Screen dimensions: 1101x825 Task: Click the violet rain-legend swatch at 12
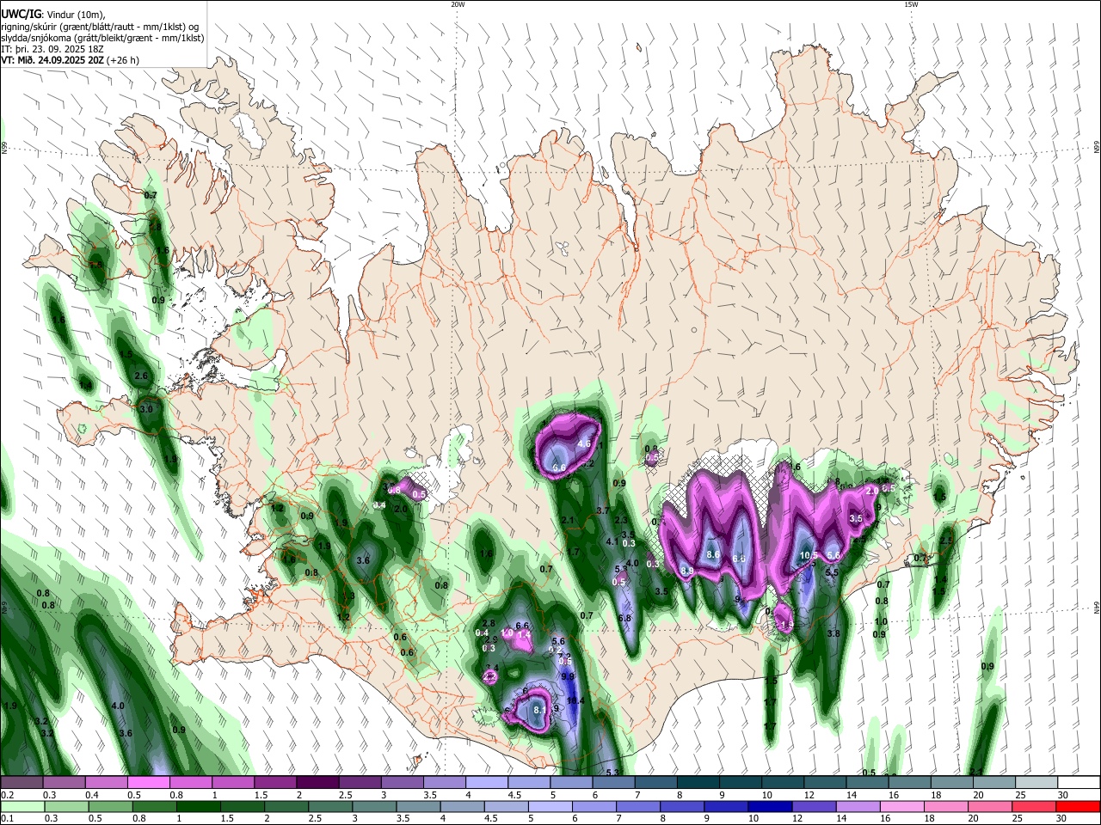pos(815,806)
